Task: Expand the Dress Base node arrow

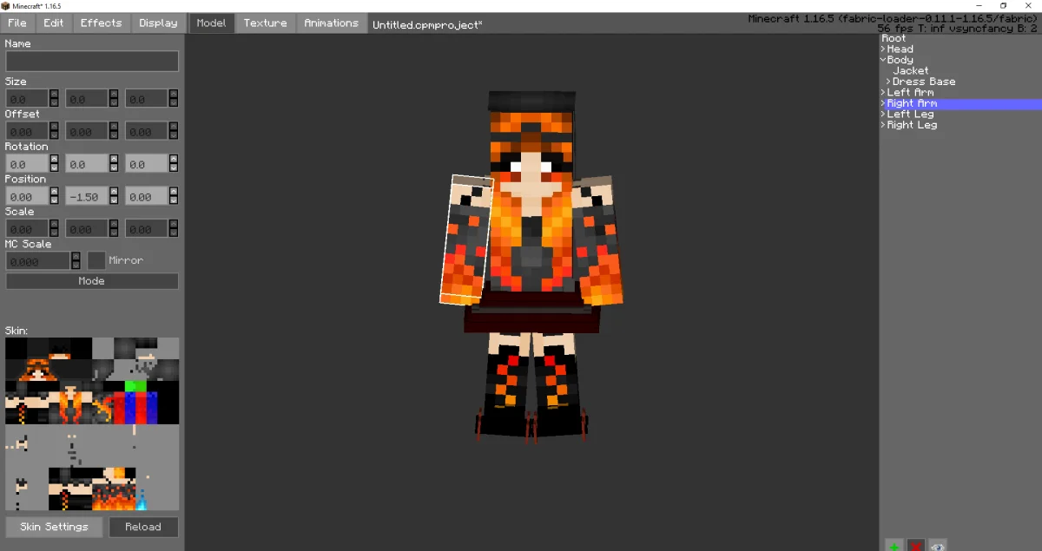Action: coord(888,82)
